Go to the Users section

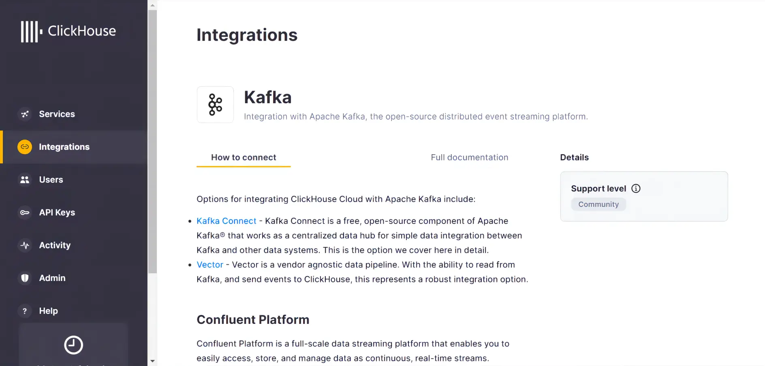coord(74,180)
